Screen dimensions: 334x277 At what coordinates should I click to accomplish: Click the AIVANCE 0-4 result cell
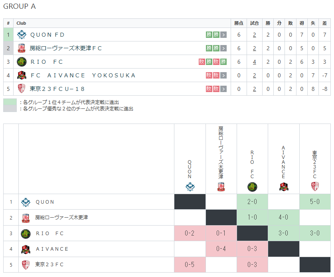tap(221, 249)
